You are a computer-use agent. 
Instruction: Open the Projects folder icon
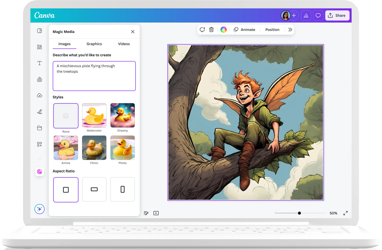(39, 128)
